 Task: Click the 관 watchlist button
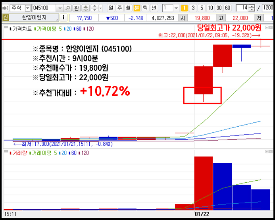(77, 8)
